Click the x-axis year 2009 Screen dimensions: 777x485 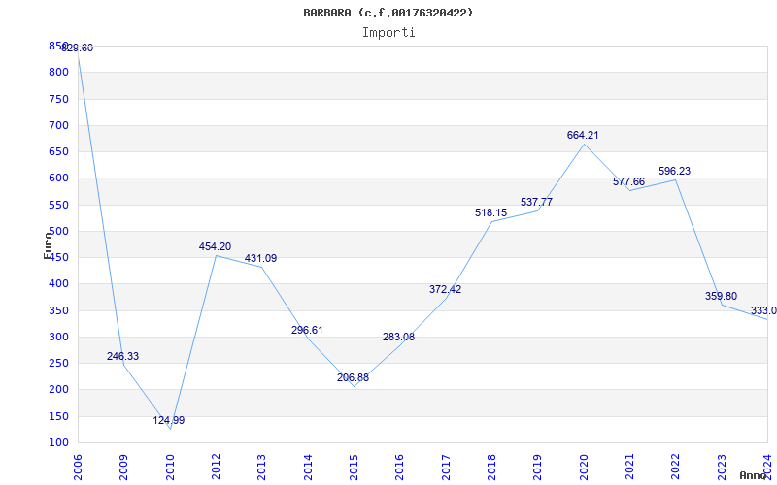tap(124, 468)
